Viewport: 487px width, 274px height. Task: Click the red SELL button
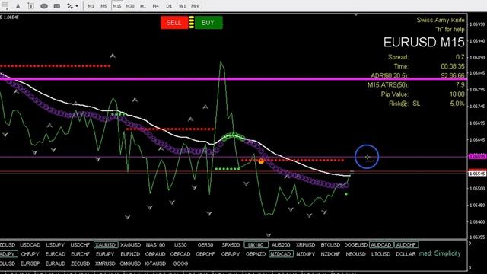coord(174,22)
